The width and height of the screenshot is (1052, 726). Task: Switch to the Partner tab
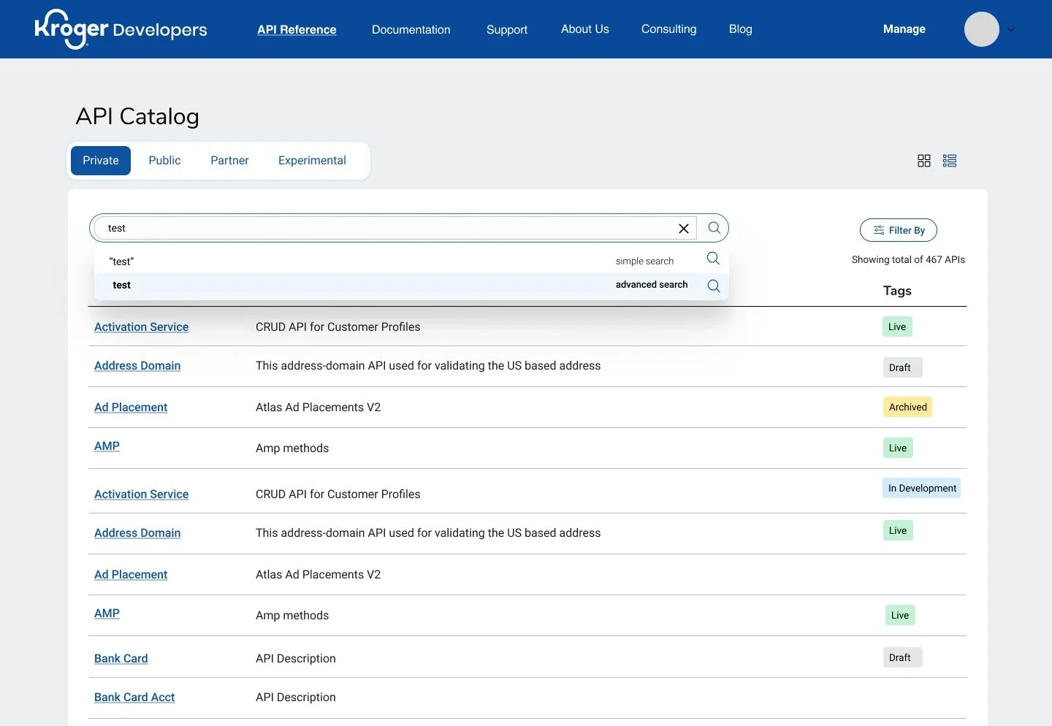pyautogui.click(x=229, y=161)
